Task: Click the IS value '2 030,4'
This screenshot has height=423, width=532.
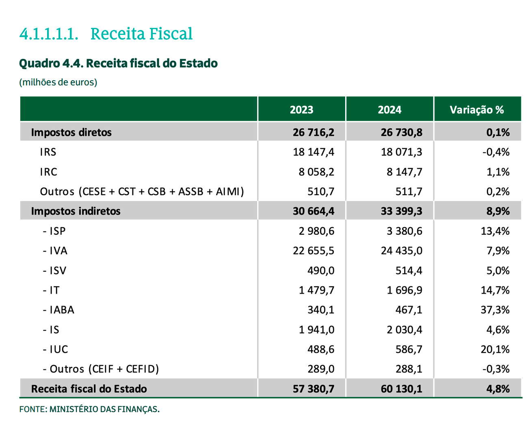Action: tap(404, 330)
